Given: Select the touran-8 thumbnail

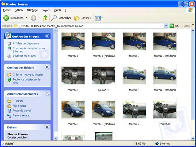Looking at the screenshot, I should pos(165,110).
